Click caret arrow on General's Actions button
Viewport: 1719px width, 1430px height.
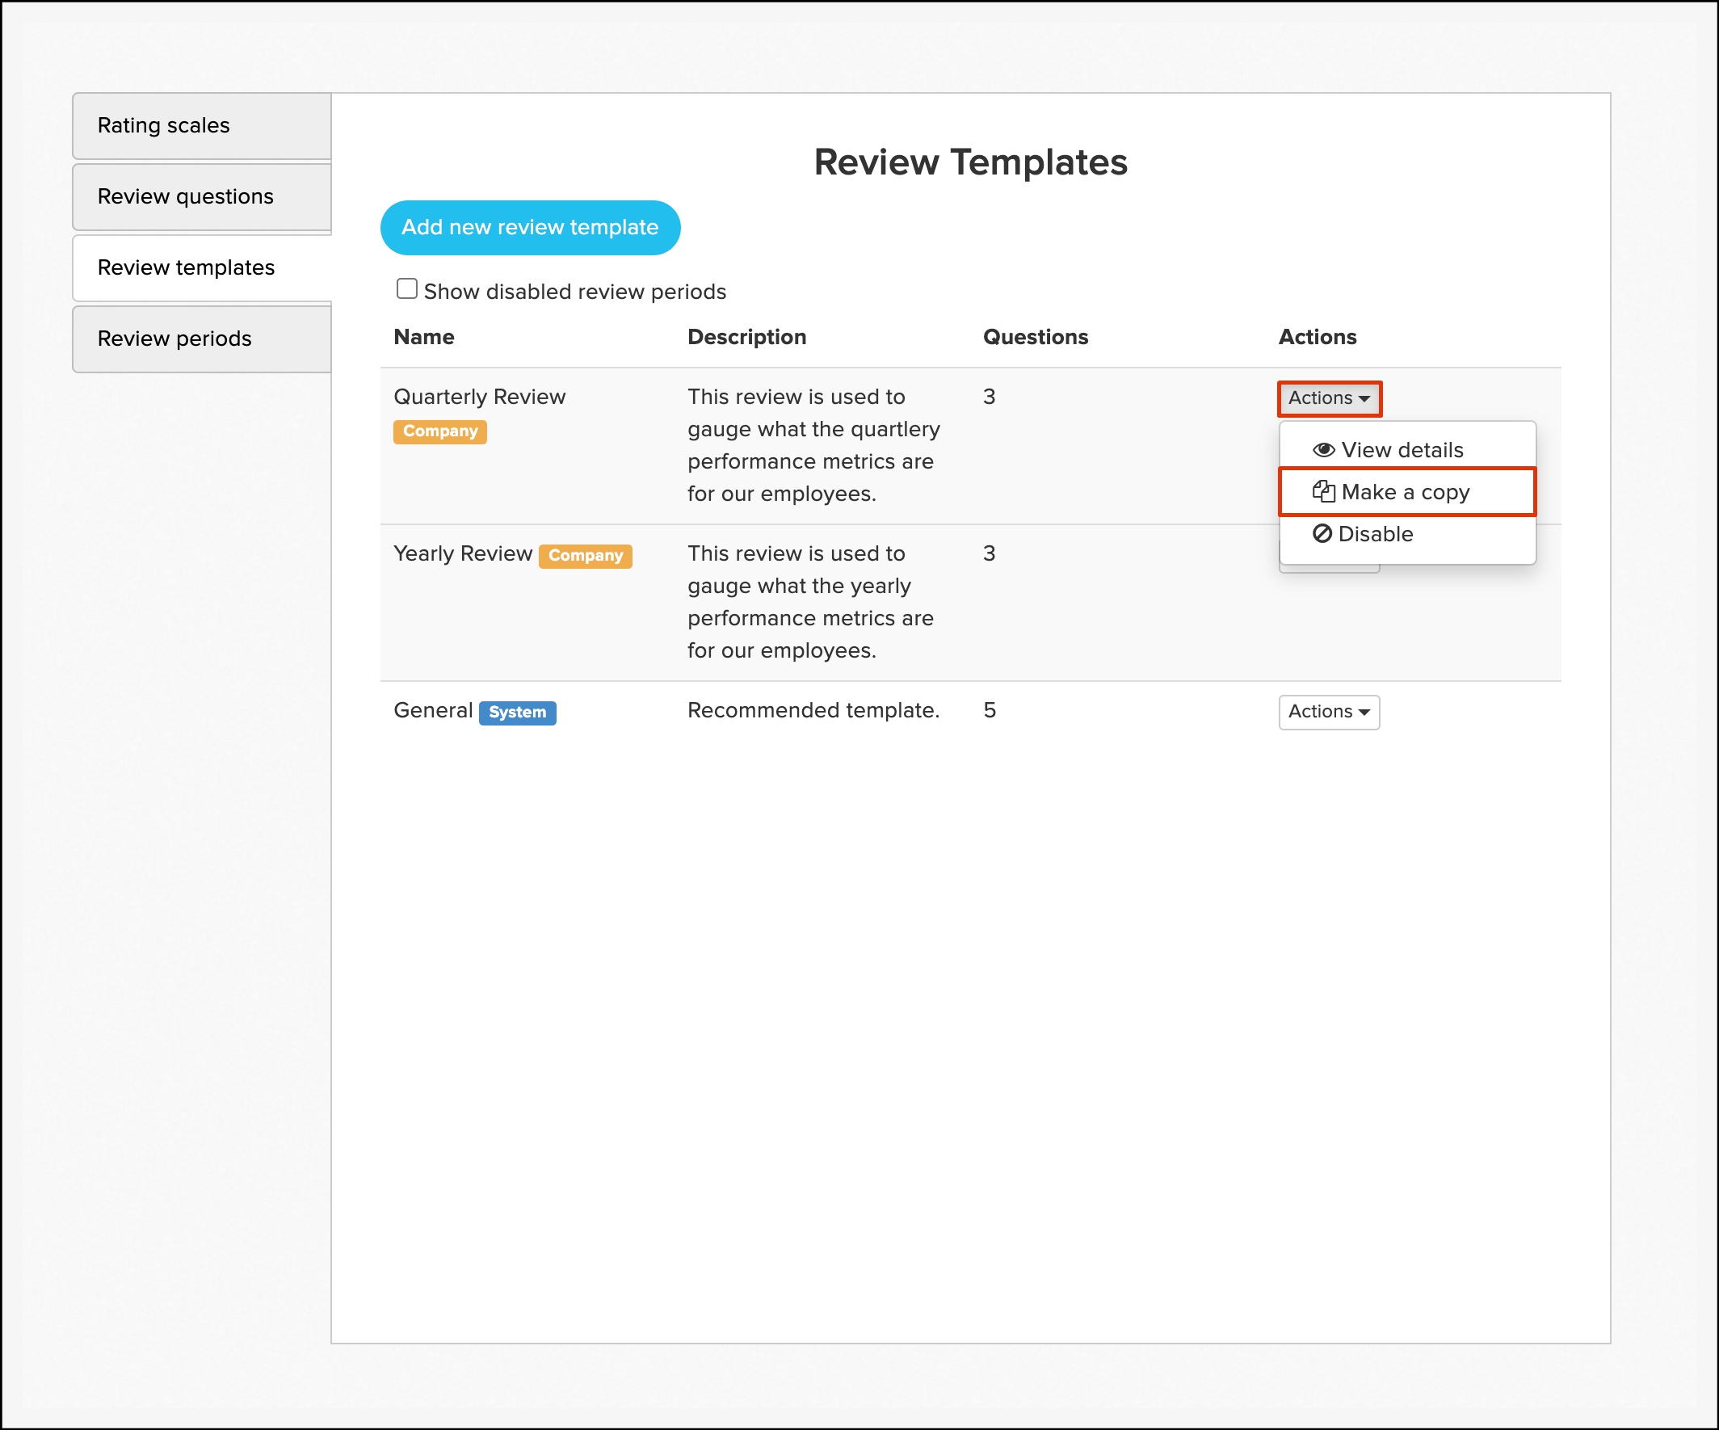point(1364,713)
